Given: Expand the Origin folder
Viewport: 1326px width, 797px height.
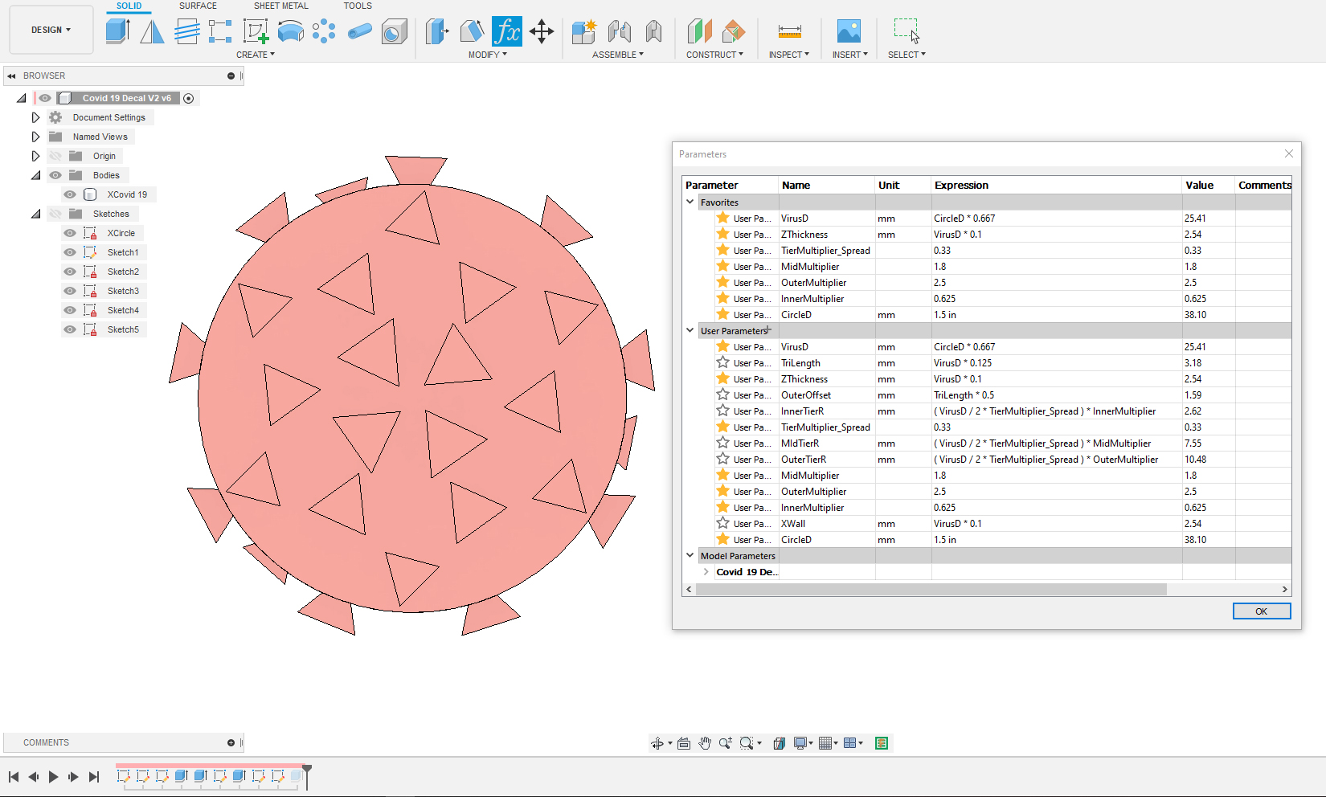Looking at the screenshot, I should tap(35, 156).
